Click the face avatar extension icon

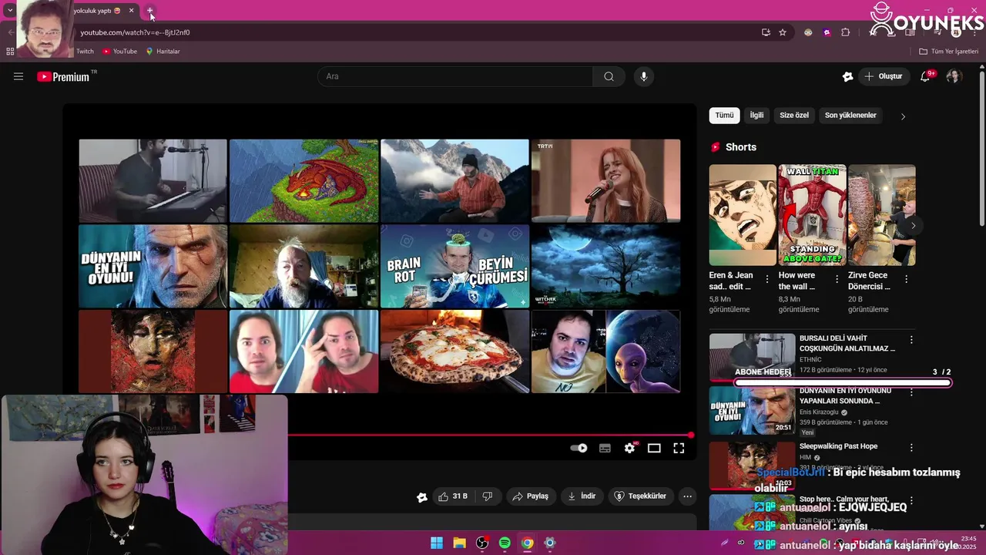[x=808, y=32]
